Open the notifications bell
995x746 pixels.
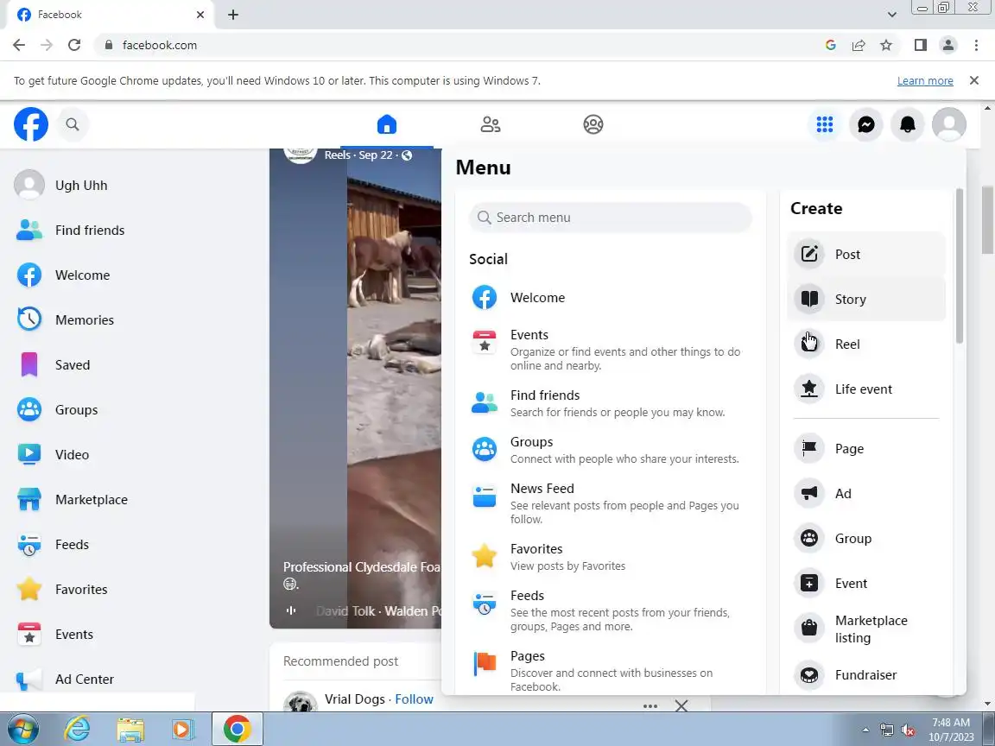pyautogui.click(x=908, y=124)
